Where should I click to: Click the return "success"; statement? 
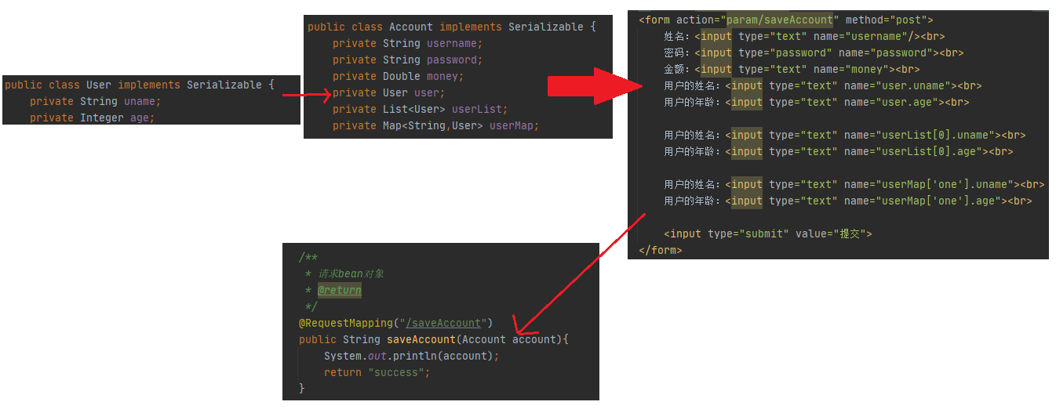point(377,372)
